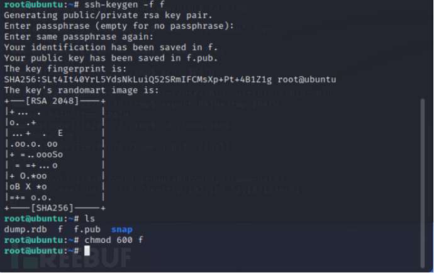Click the "ls" command after the randomart
The image size is (434, 273).
tap(89, 219)
